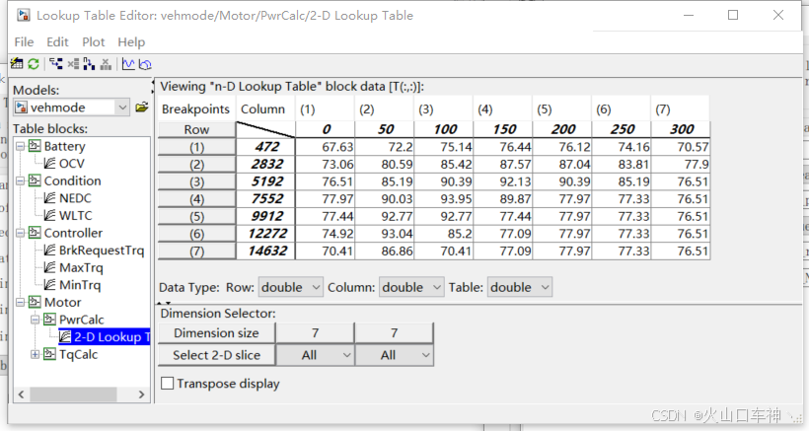Click the Battery subsystem block icon

pyautogui.click(x=35, y=146)
